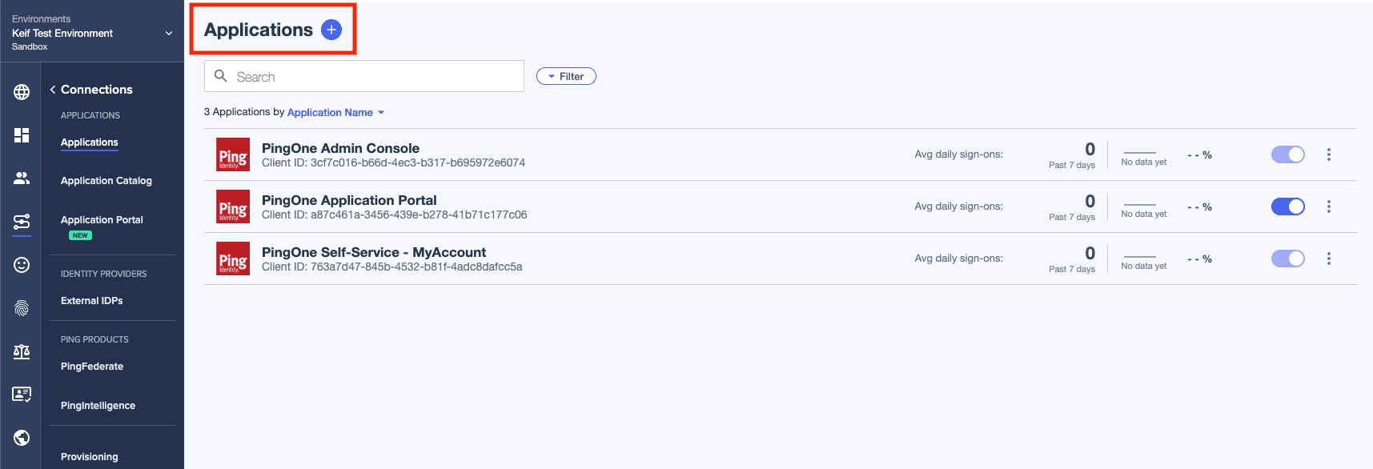Open PingIntelligence under Ping Products

point(98,406)
